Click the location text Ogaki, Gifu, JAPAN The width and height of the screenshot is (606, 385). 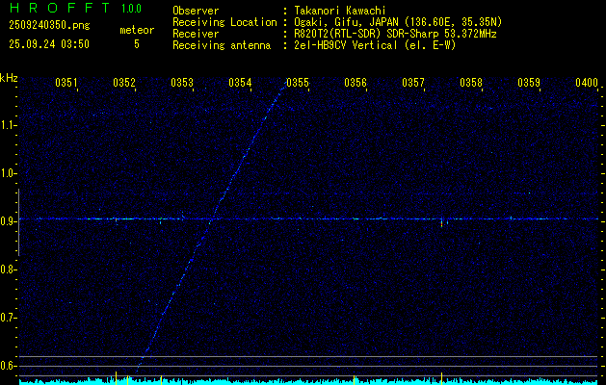pyautogui.click(x=344, y=22)
